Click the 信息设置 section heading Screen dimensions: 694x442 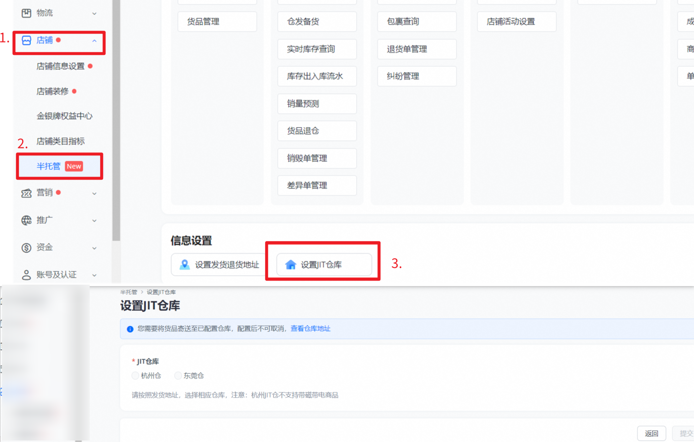[191, 241]
